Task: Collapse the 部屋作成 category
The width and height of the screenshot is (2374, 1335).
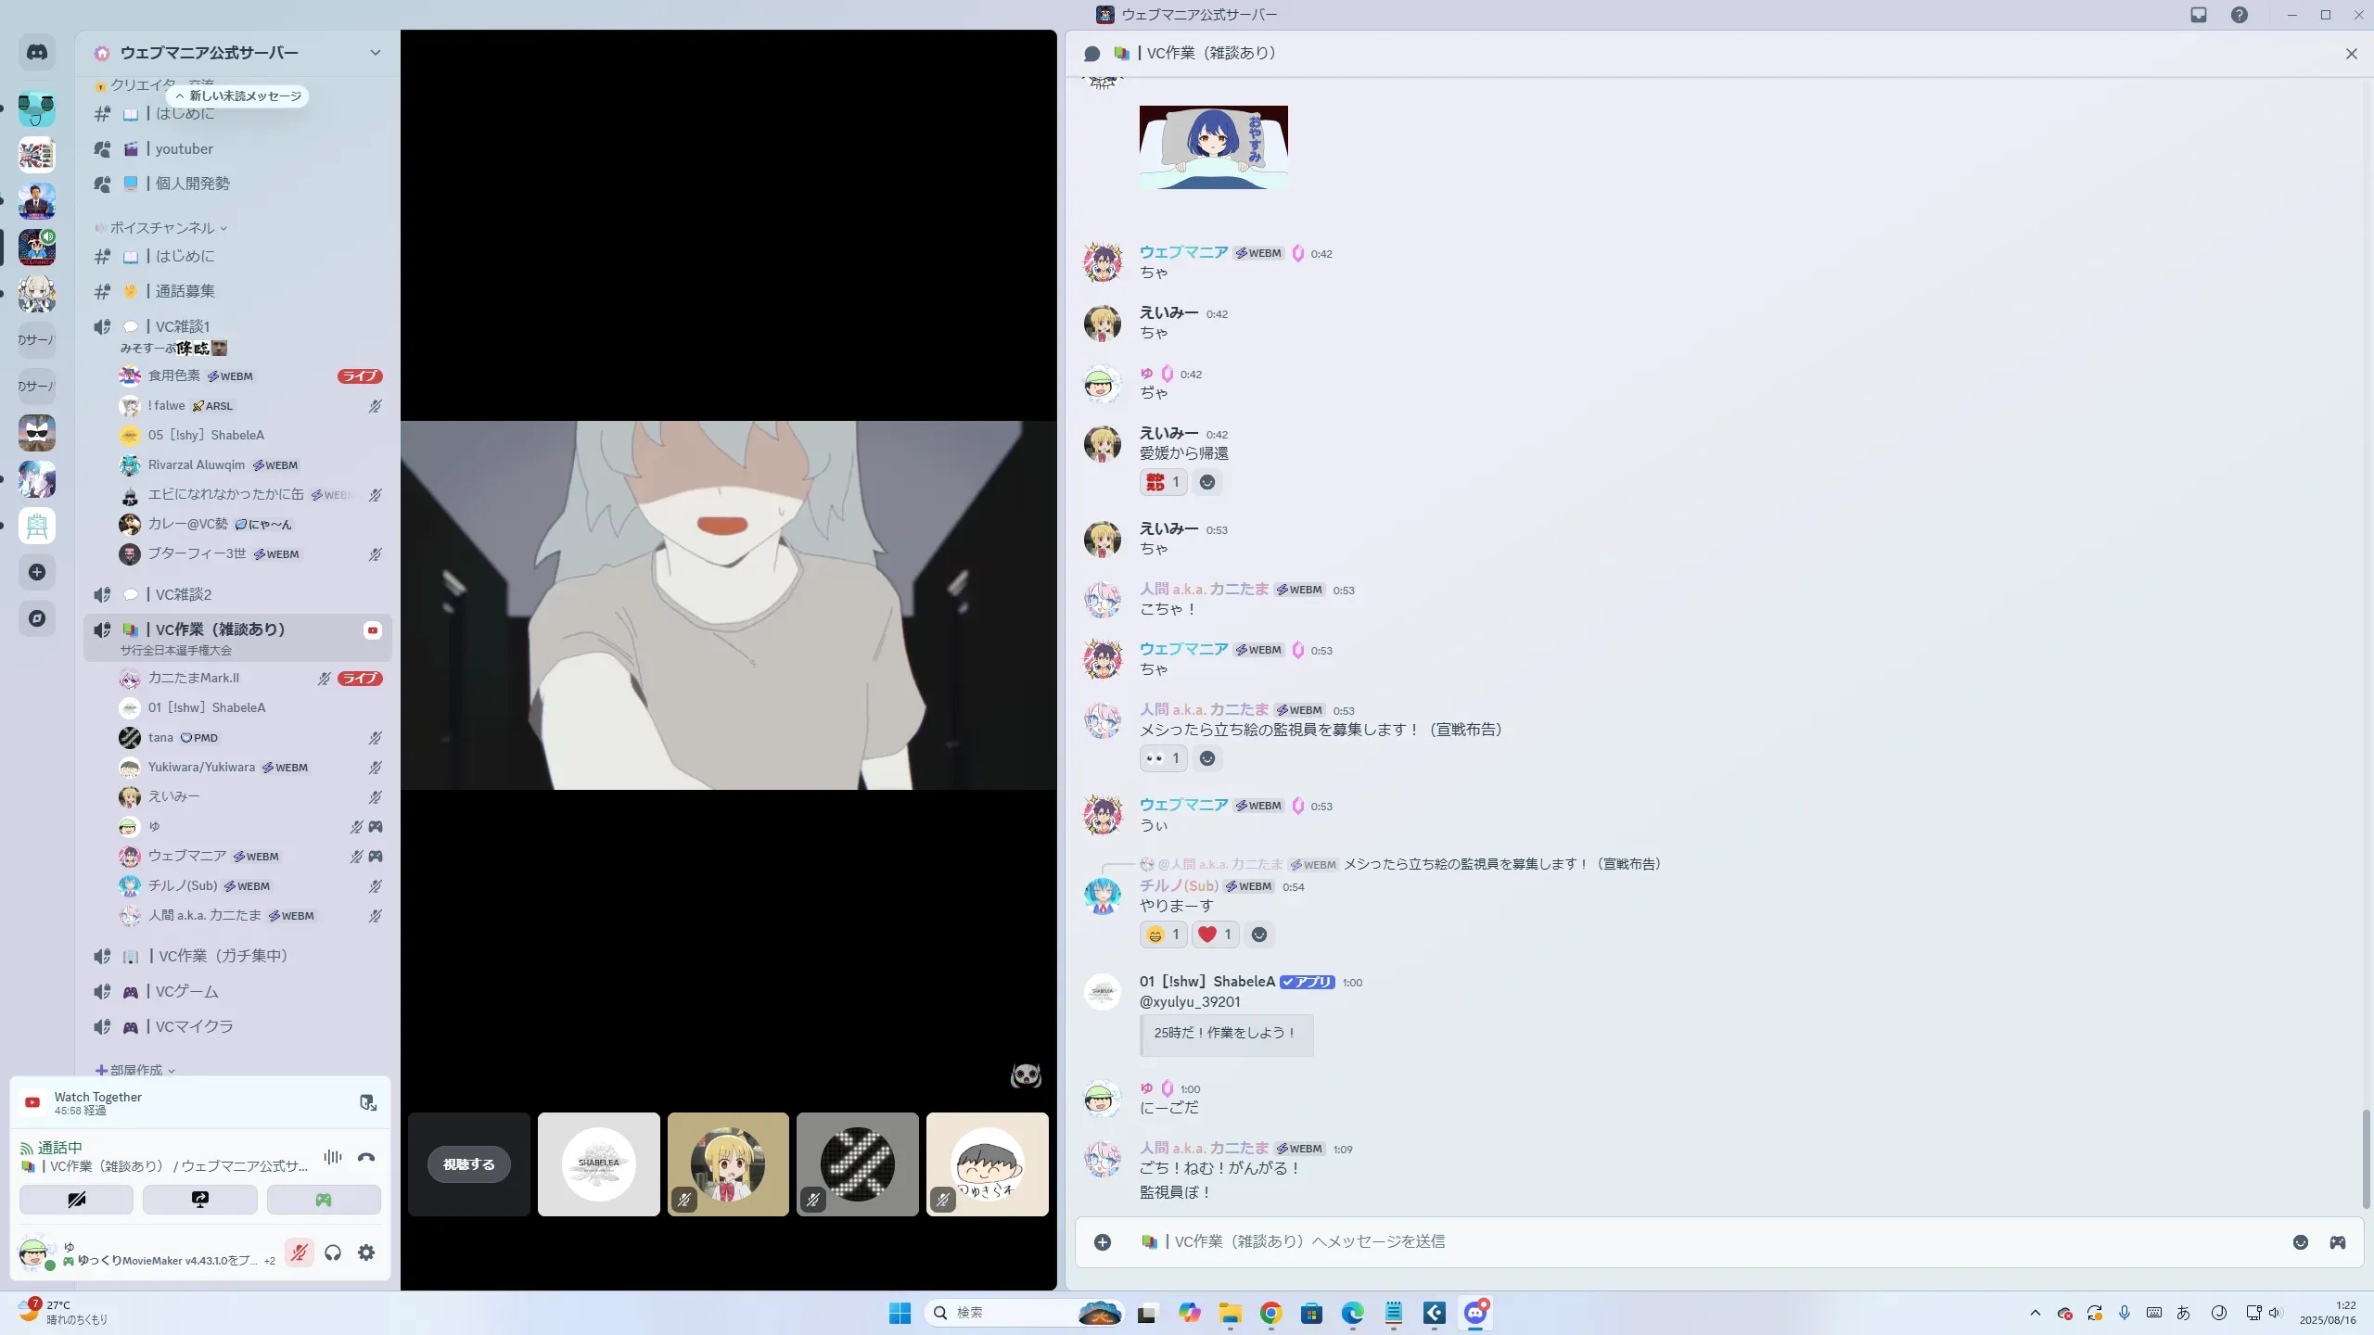Action: (136, 1070)
